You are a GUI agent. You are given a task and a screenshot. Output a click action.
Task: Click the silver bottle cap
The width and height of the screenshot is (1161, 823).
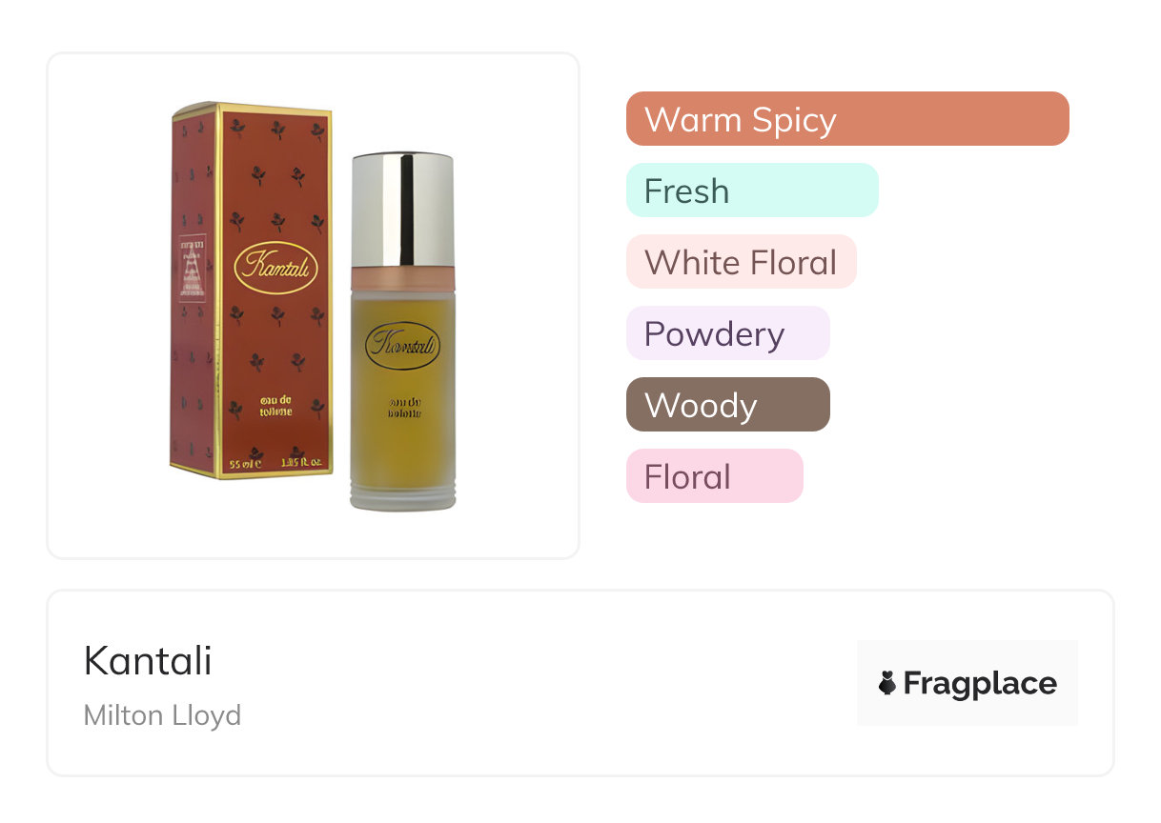tap(402, 209)
